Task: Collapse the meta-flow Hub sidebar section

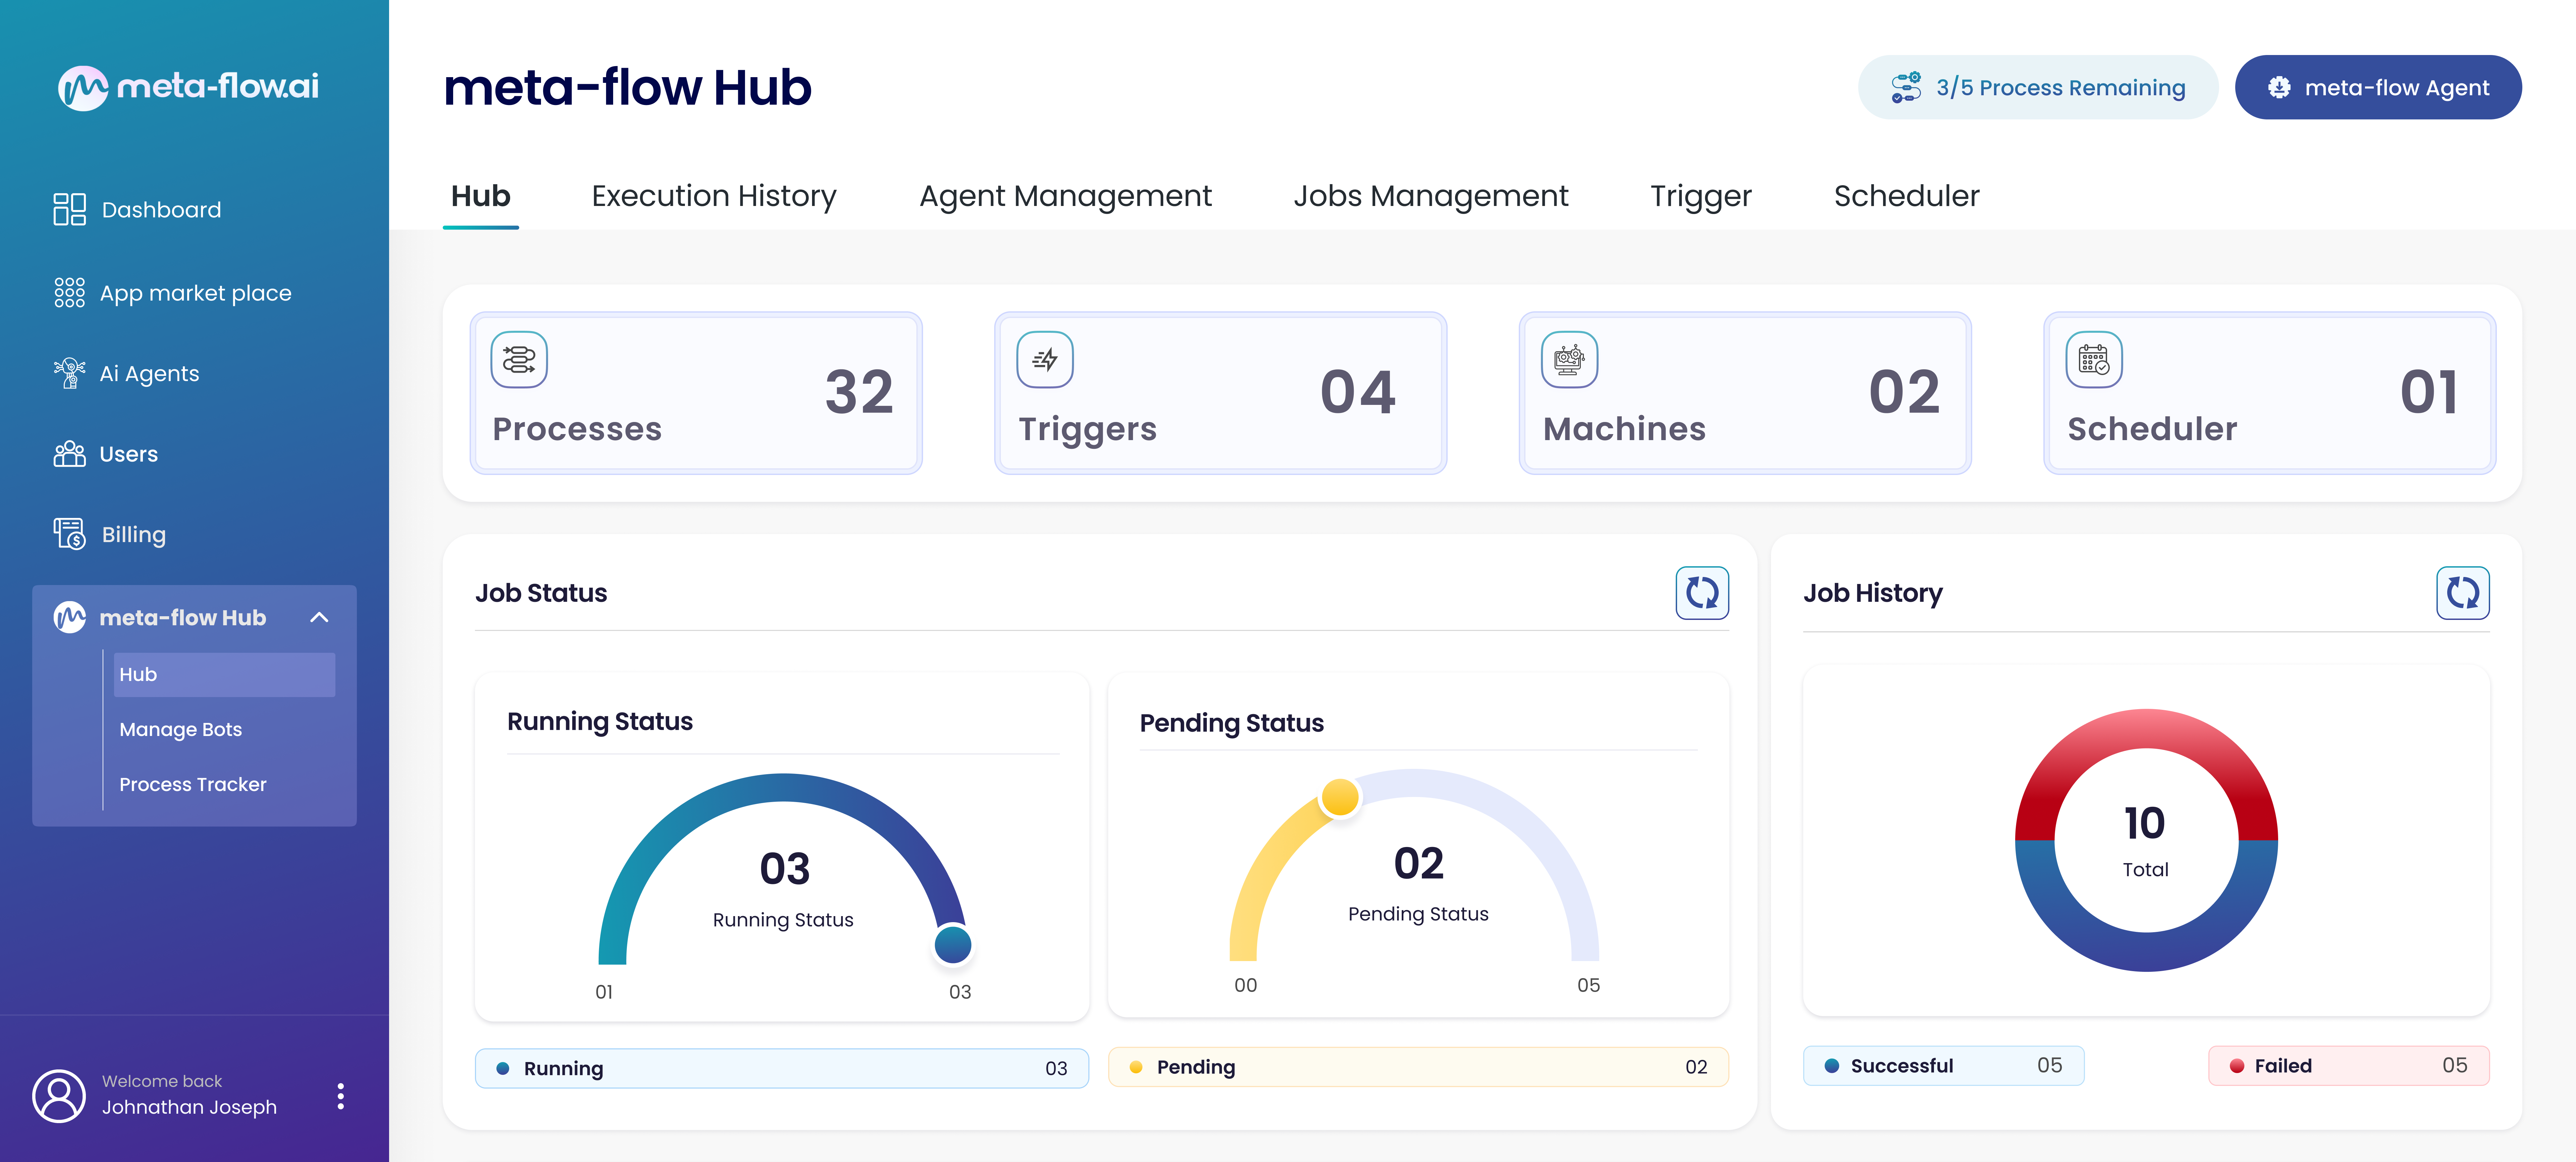Action: (319, 617)
